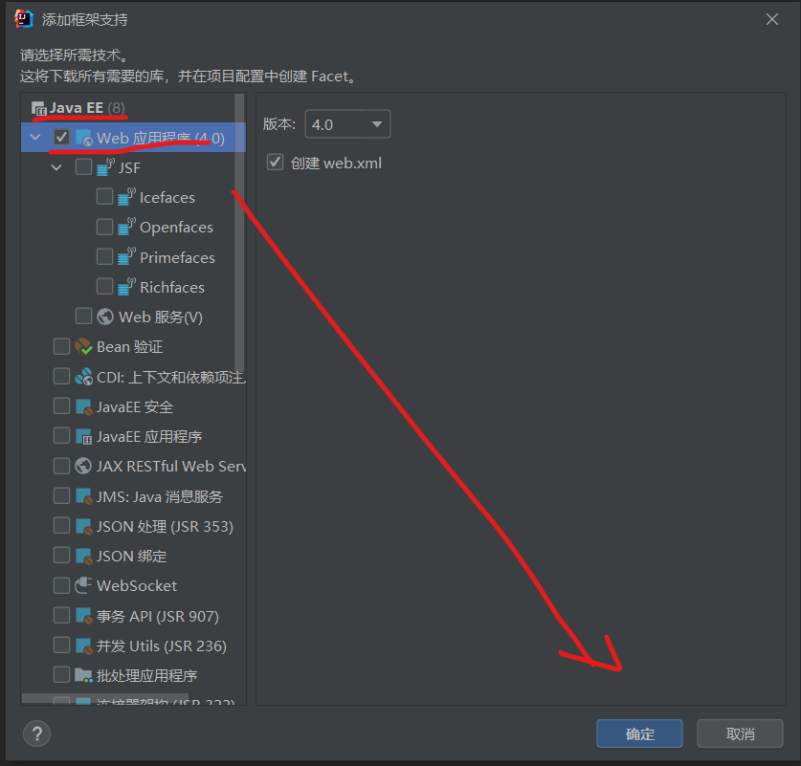Open help with the question mark button
This screenshot has height=766, width=801.
(x=36, y=733)
